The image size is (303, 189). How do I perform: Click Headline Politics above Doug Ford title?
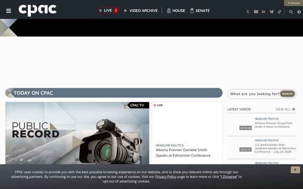coord(266,119)
